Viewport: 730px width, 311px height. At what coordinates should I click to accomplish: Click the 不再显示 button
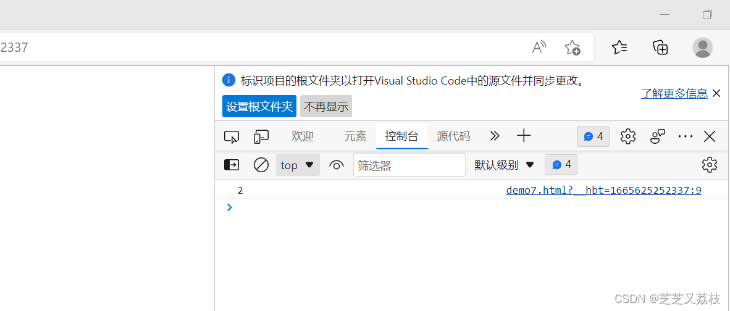click(326, 107)
